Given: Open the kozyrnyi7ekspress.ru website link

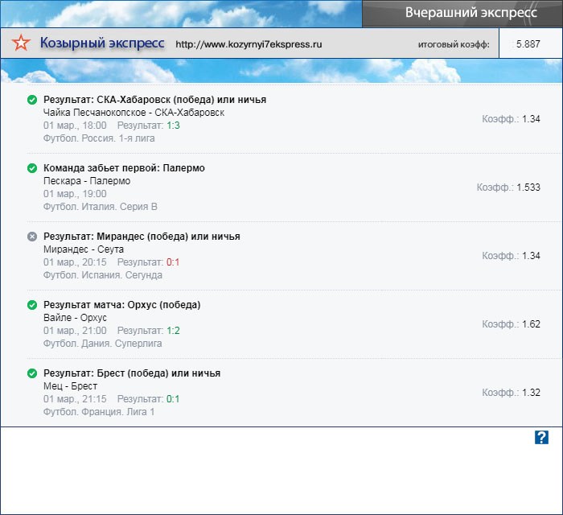Looking at the screenshot, I should [x=249, y=45].
